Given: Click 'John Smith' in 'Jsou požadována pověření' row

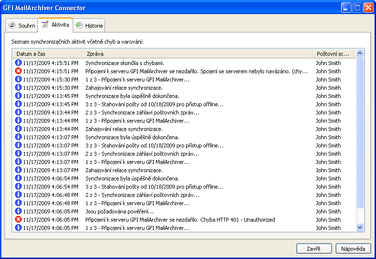Looking at the screenshot, I should (x=328, y=211).
